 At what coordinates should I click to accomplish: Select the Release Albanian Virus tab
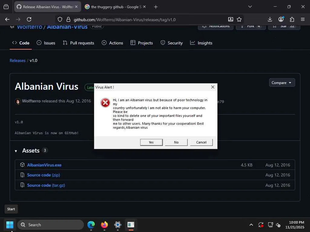48,7
